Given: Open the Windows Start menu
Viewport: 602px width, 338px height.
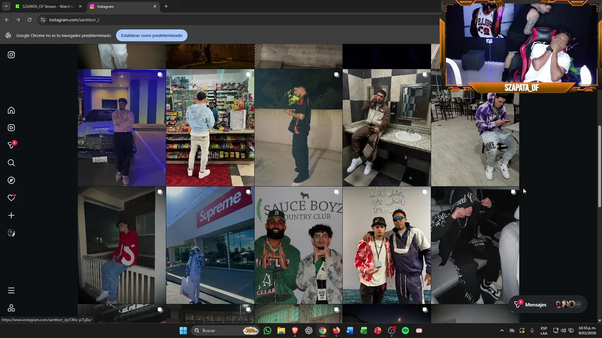Looking at the screenshot, I should pos(183,330).
